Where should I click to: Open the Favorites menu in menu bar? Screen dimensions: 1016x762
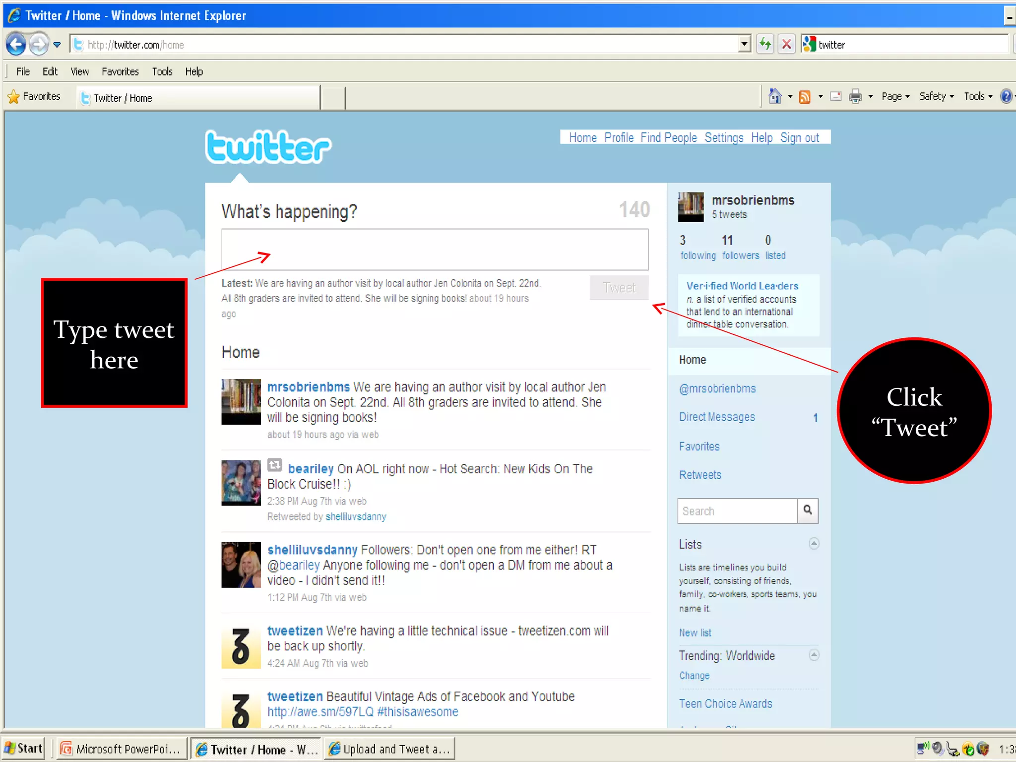120,71
